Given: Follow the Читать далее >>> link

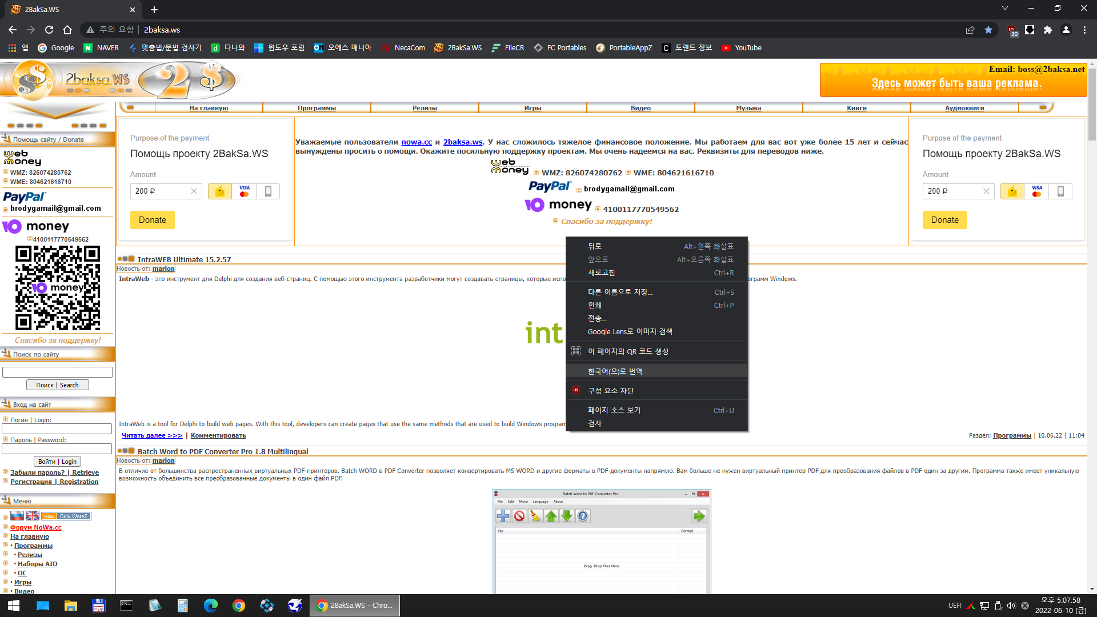Looking at the screenshot, I should tap(152, 435).
